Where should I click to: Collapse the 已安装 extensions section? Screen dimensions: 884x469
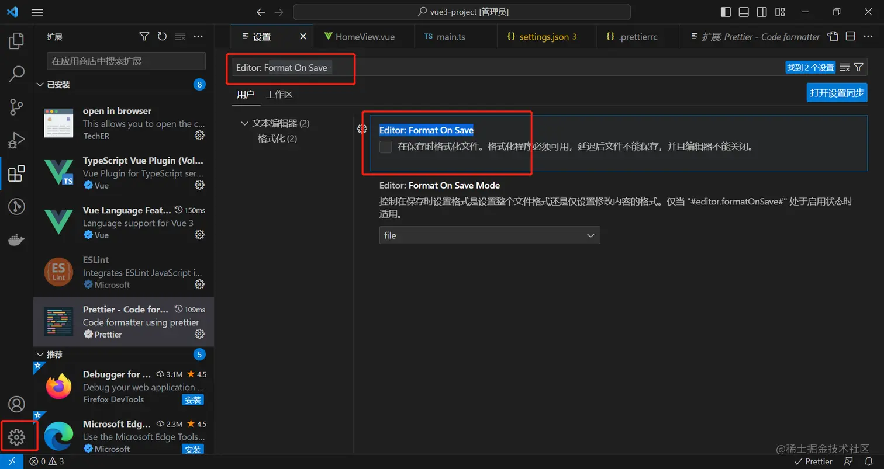click(40, 85)
